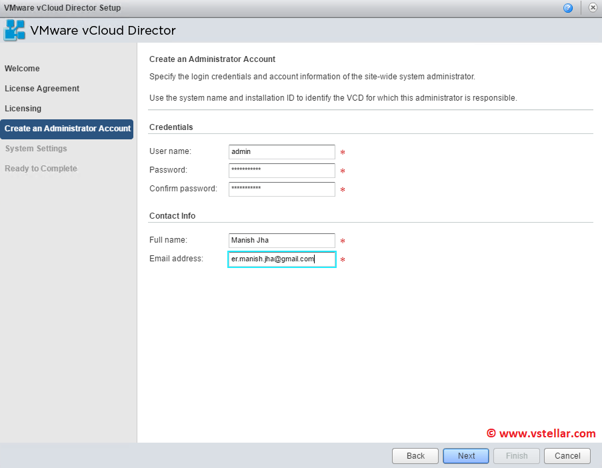Click Ready to Complete step
The height and width of the screenshot is (468, 602).
coord(41,169)
